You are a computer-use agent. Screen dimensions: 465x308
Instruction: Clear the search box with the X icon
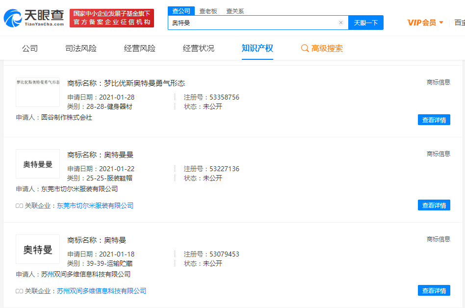[x=341, y=23]
